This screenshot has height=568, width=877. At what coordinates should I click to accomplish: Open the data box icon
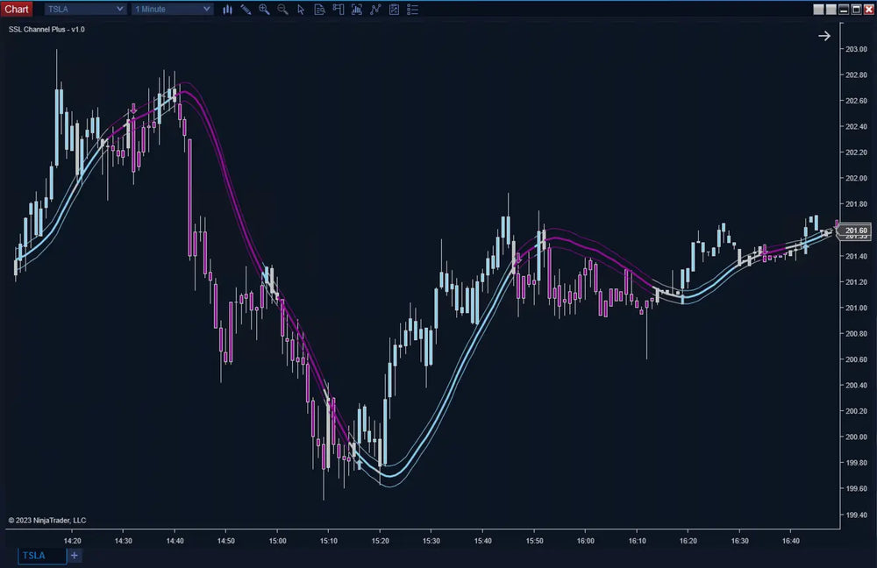pyautogui.click(x=319, y=9)
